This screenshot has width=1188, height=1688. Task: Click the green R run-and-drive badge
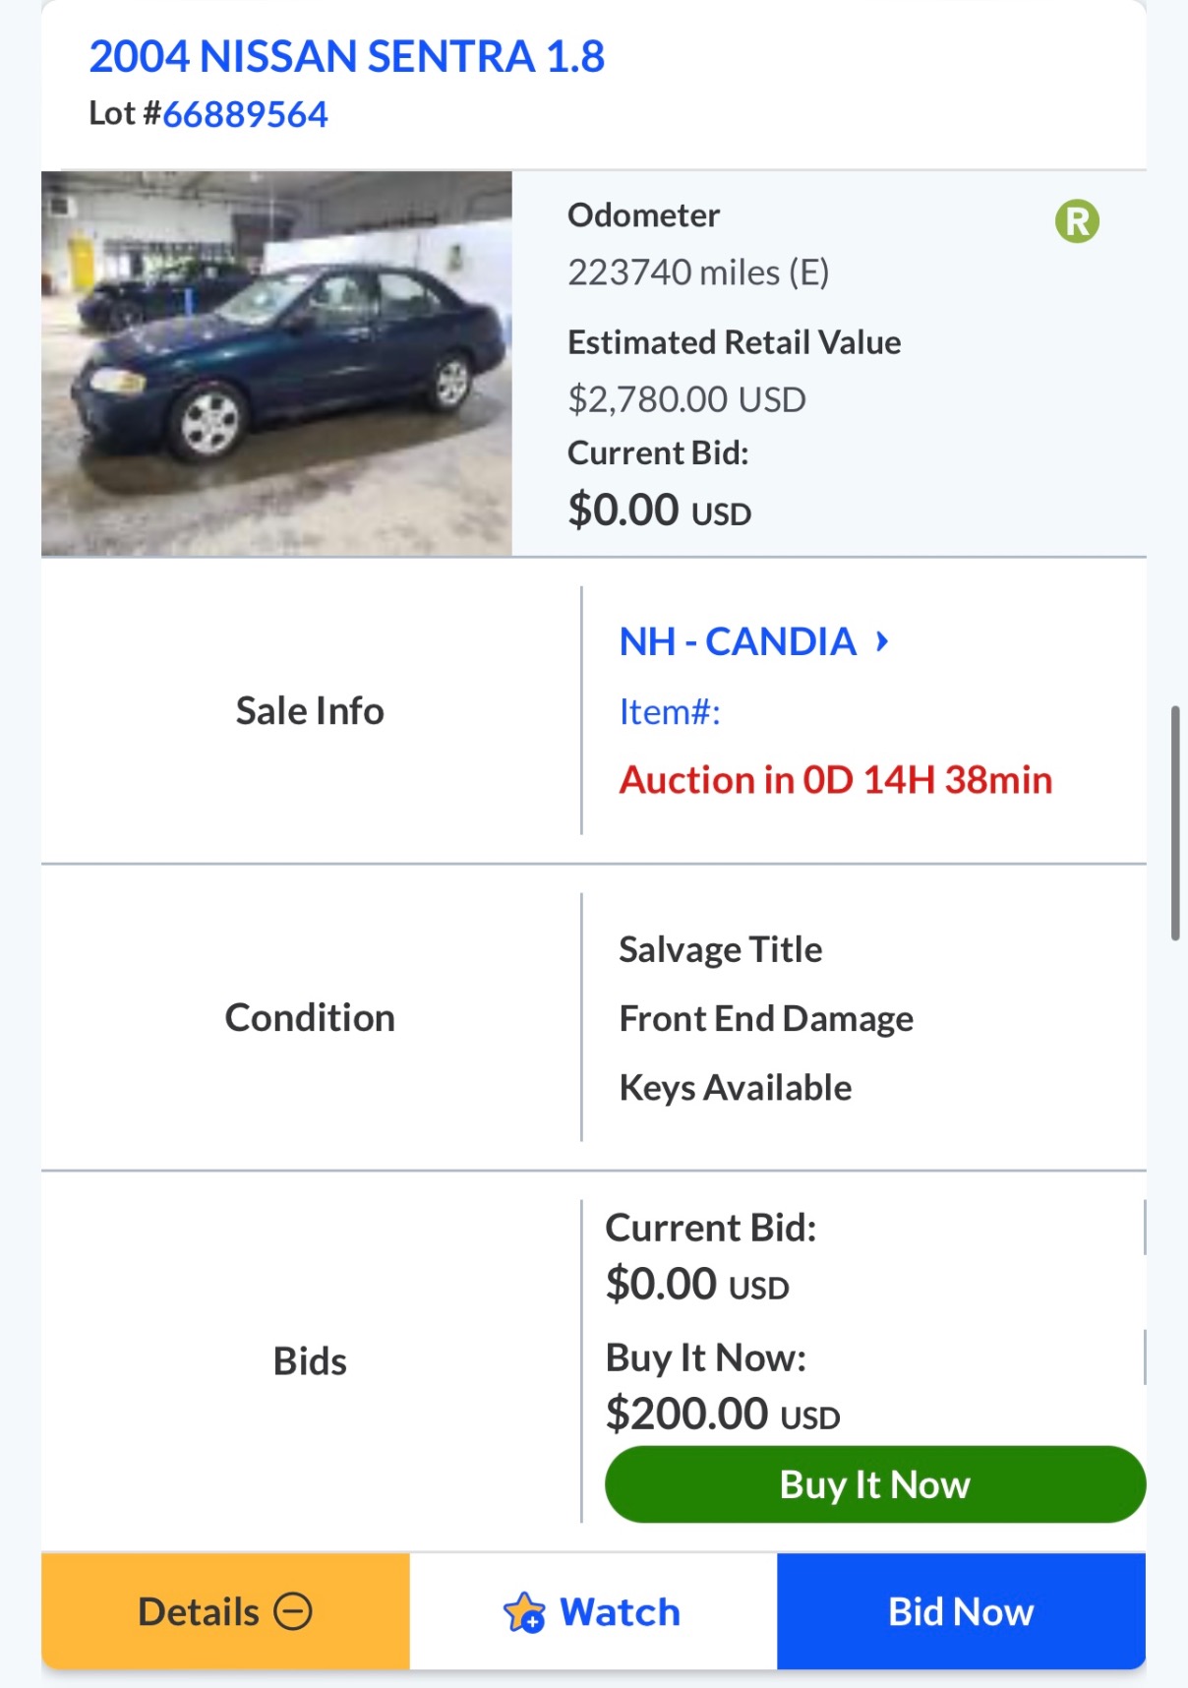1077,221
